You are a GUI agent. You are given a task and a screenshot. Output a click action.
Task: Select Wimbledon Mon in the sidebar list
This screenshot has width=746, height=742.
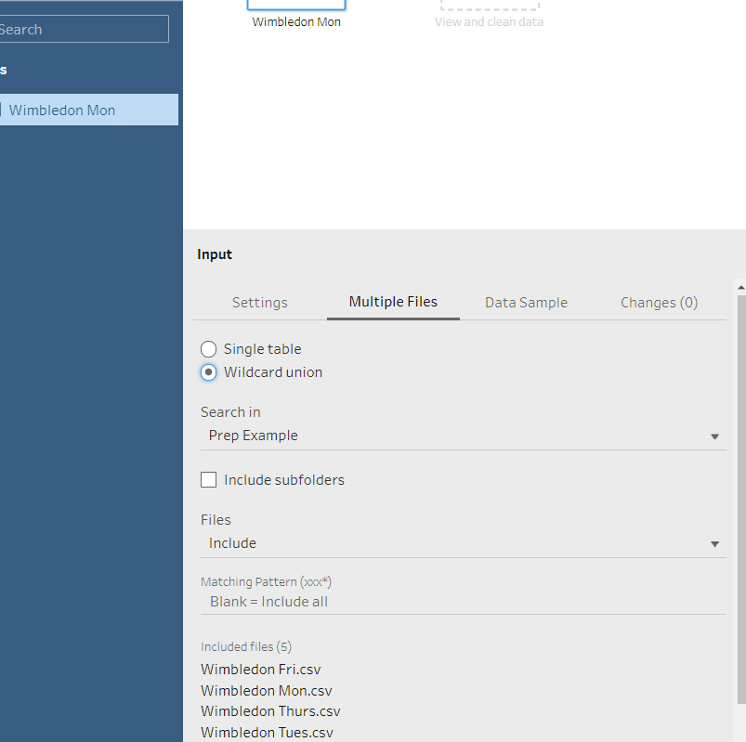click(89, 110)
